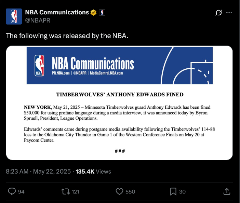Click the reply comment icon

(12, 192)
